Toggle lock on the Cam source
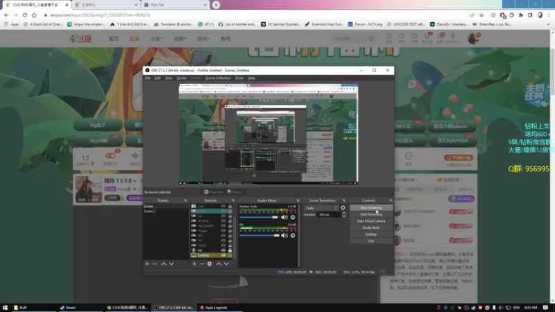This screenshot has height=312, width=555. tap(230, 206)
